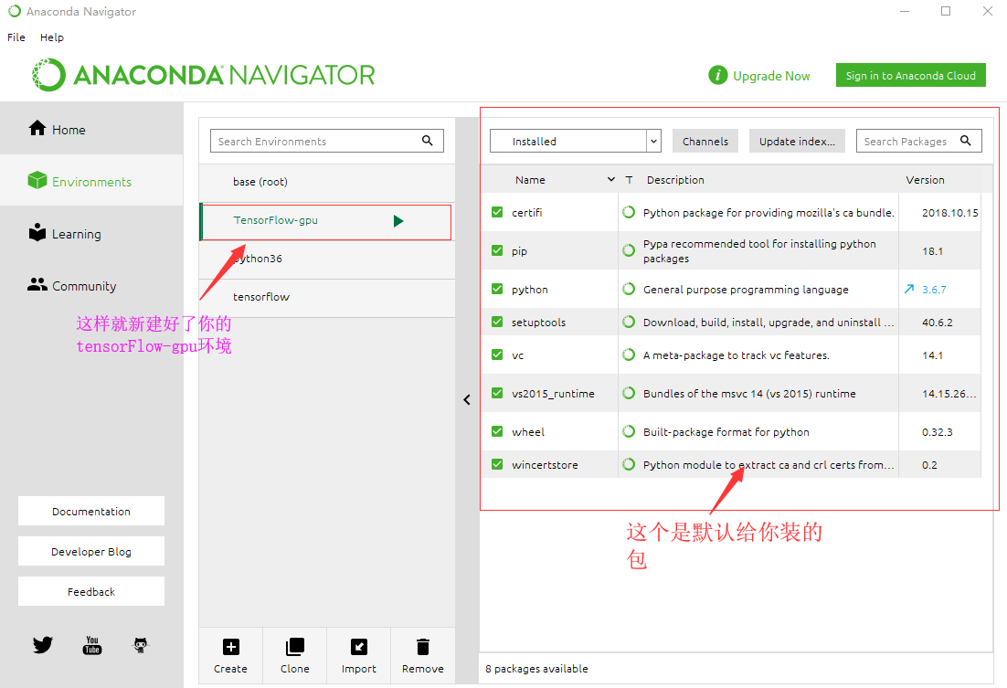Open the Community people icon
This screenshot has width=1007, height=688.
click(x=37, y=284)
